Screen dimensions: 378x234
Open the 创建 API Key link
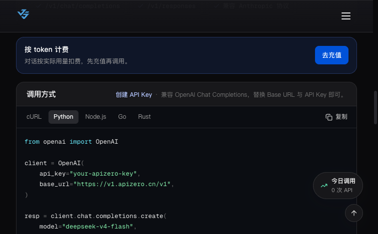click(134, 95)
